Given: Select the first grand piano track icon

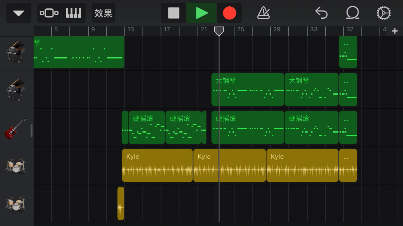Looking at the screenshot, I should click(15, 52).
